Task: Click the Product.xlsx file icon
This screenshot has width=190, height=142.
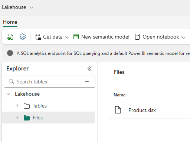Action: coord(118,110)
